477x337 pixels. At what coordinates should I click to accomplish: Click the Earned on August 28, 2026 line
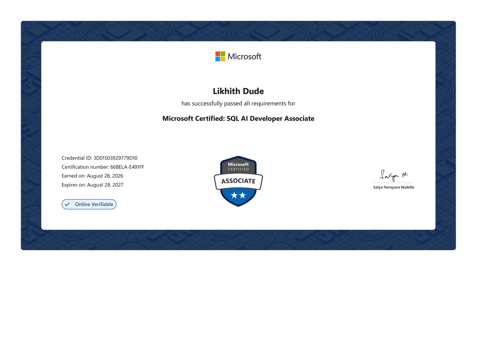[x=92, y=176]
